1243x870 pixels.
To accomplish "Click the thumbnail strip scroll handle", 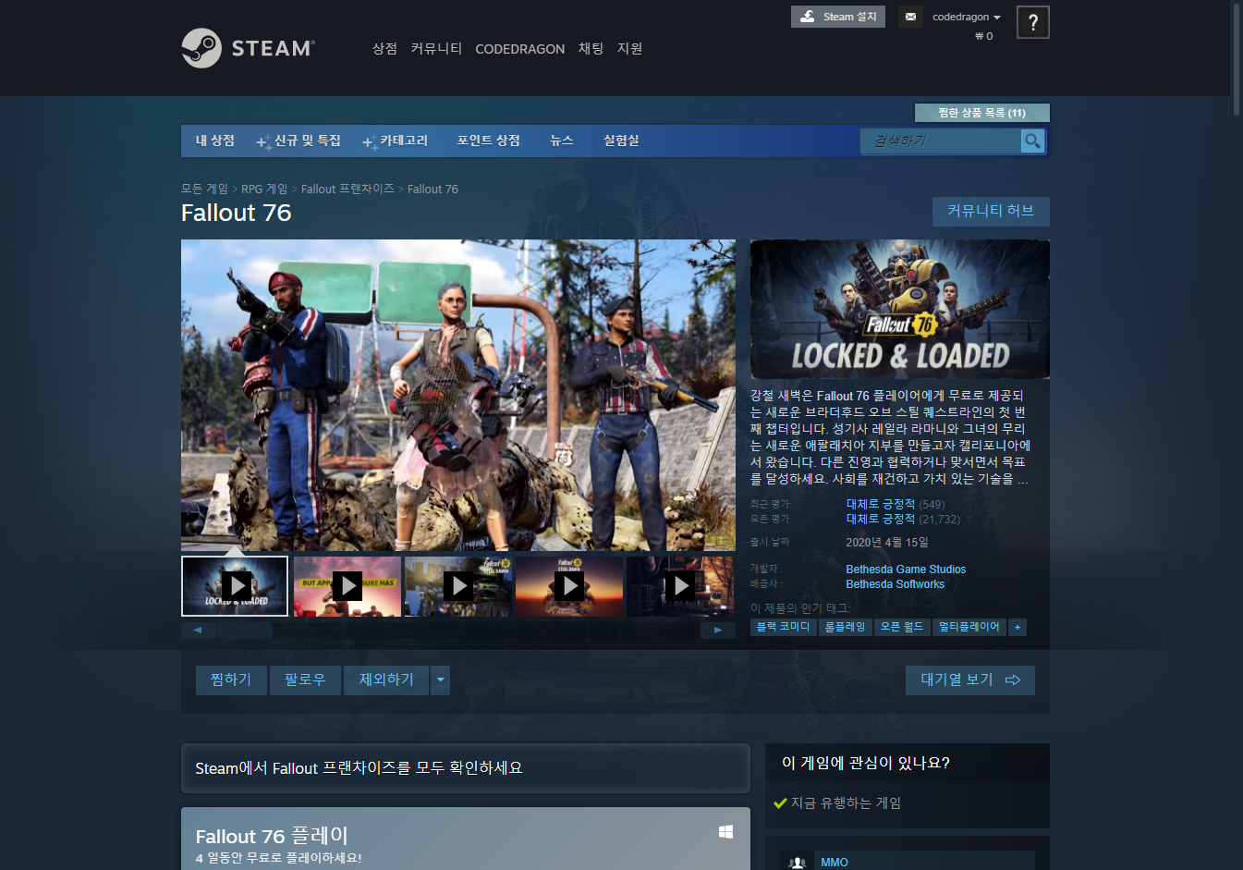I will click(244, 631).
